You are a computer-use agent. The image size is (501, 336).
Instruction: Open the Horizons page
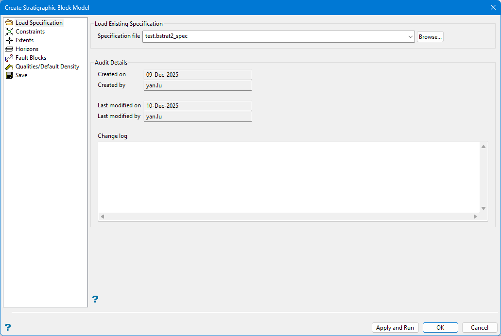tap(27, 49)
